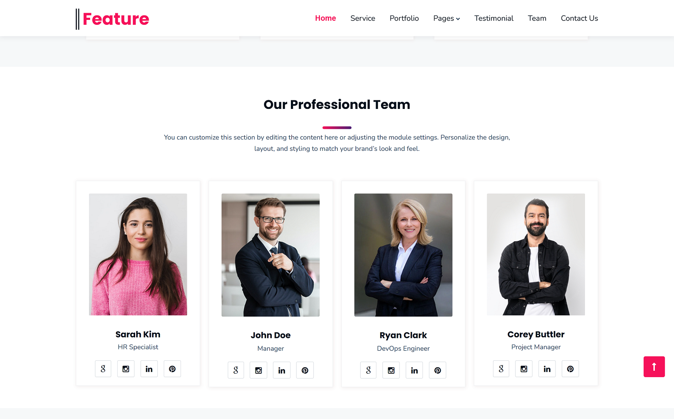Expand the Pages dropdown menu
The height and width of the screenshot is (419, 674).
point(446,18)
